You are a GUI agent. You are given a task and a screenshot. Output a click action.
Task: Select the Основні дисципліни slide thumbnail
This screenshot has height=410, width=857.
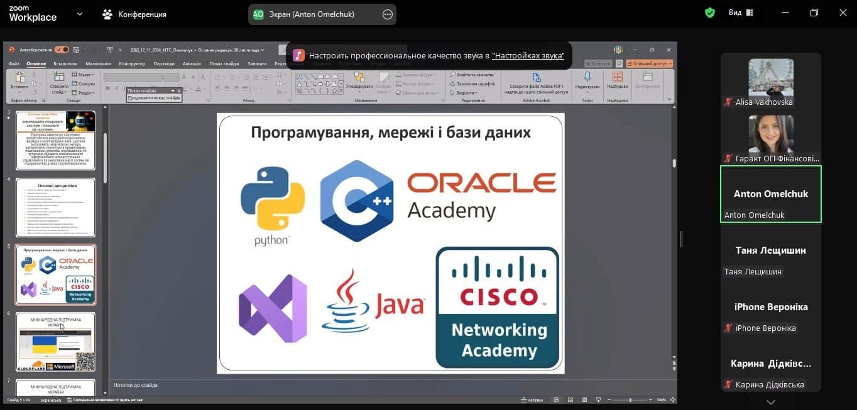(x=55, y=208)
